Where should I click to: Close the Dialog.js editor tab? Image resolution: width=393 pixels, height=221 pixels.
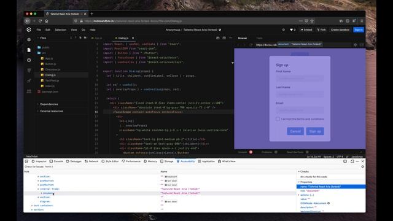tap(133, 38)
